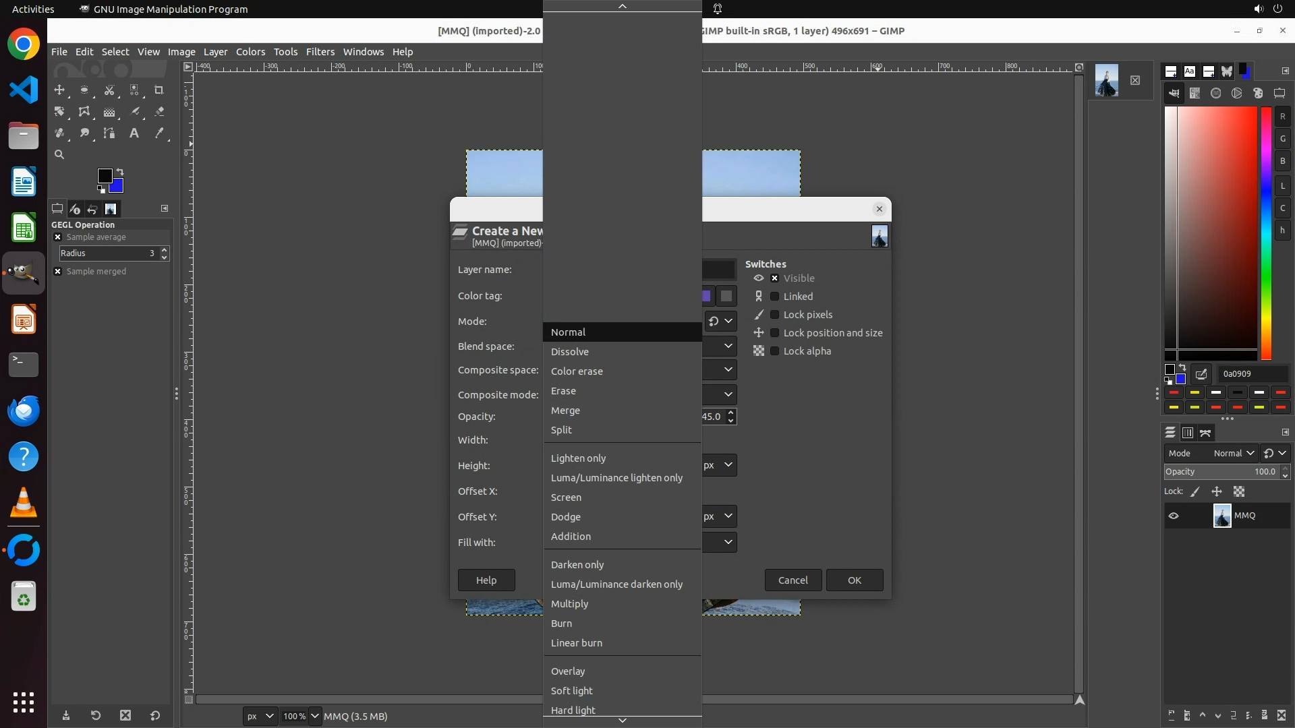Select the Zoom magnifier tool
Image resolution: width=1295 pixels, height=728 pixels.
pos(59,155)
